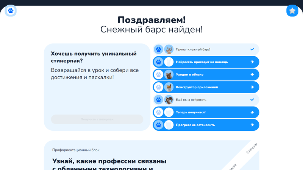
Task: Open arrow on 'Уходим в облако' lesson
Action: [252, 74]
